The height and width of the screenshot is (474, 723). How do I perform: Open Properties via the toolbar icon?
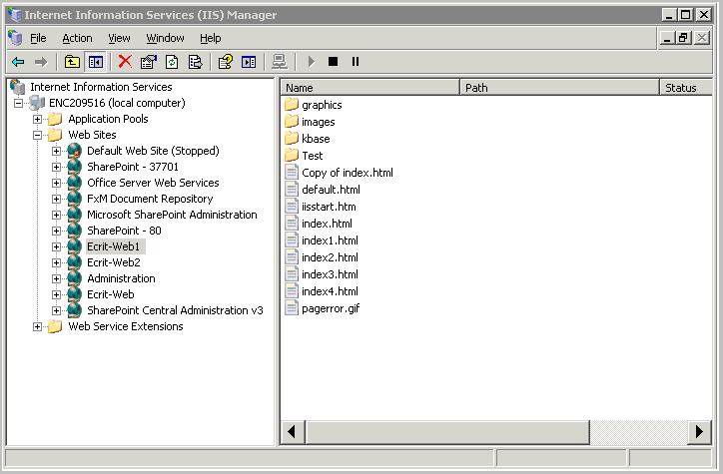149,62
